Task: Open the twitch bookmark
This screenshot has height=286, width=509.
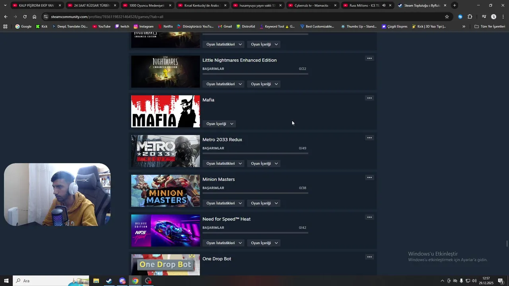Action: [x=122, y=27]
